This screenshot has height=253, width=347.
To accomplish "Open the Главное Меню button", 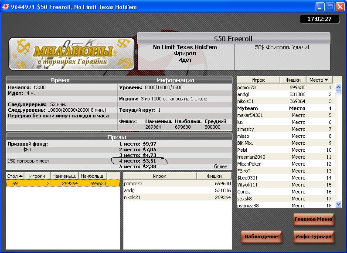I will click(313, 219).
